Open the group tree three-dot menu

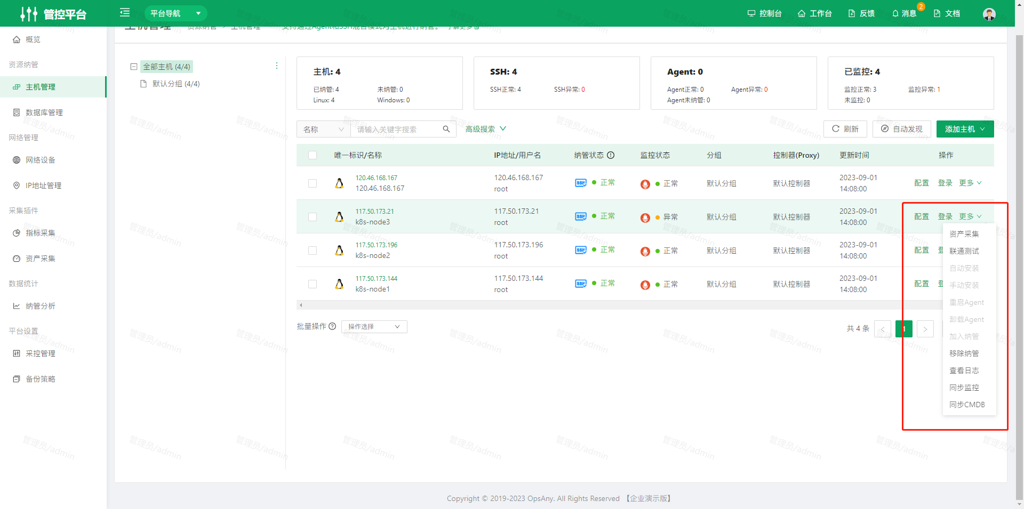276,66
